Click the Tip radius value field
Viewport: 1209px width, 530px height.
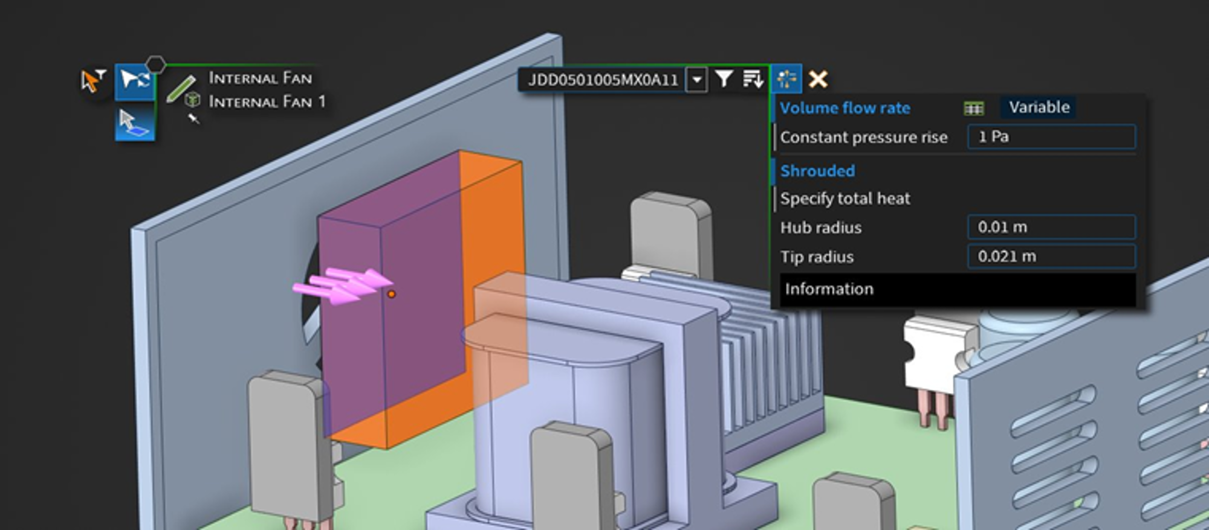click(1051, 257)
